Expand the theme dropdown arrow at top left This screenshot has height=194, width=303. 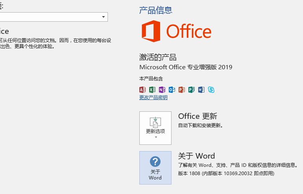(x=103, y=17)
